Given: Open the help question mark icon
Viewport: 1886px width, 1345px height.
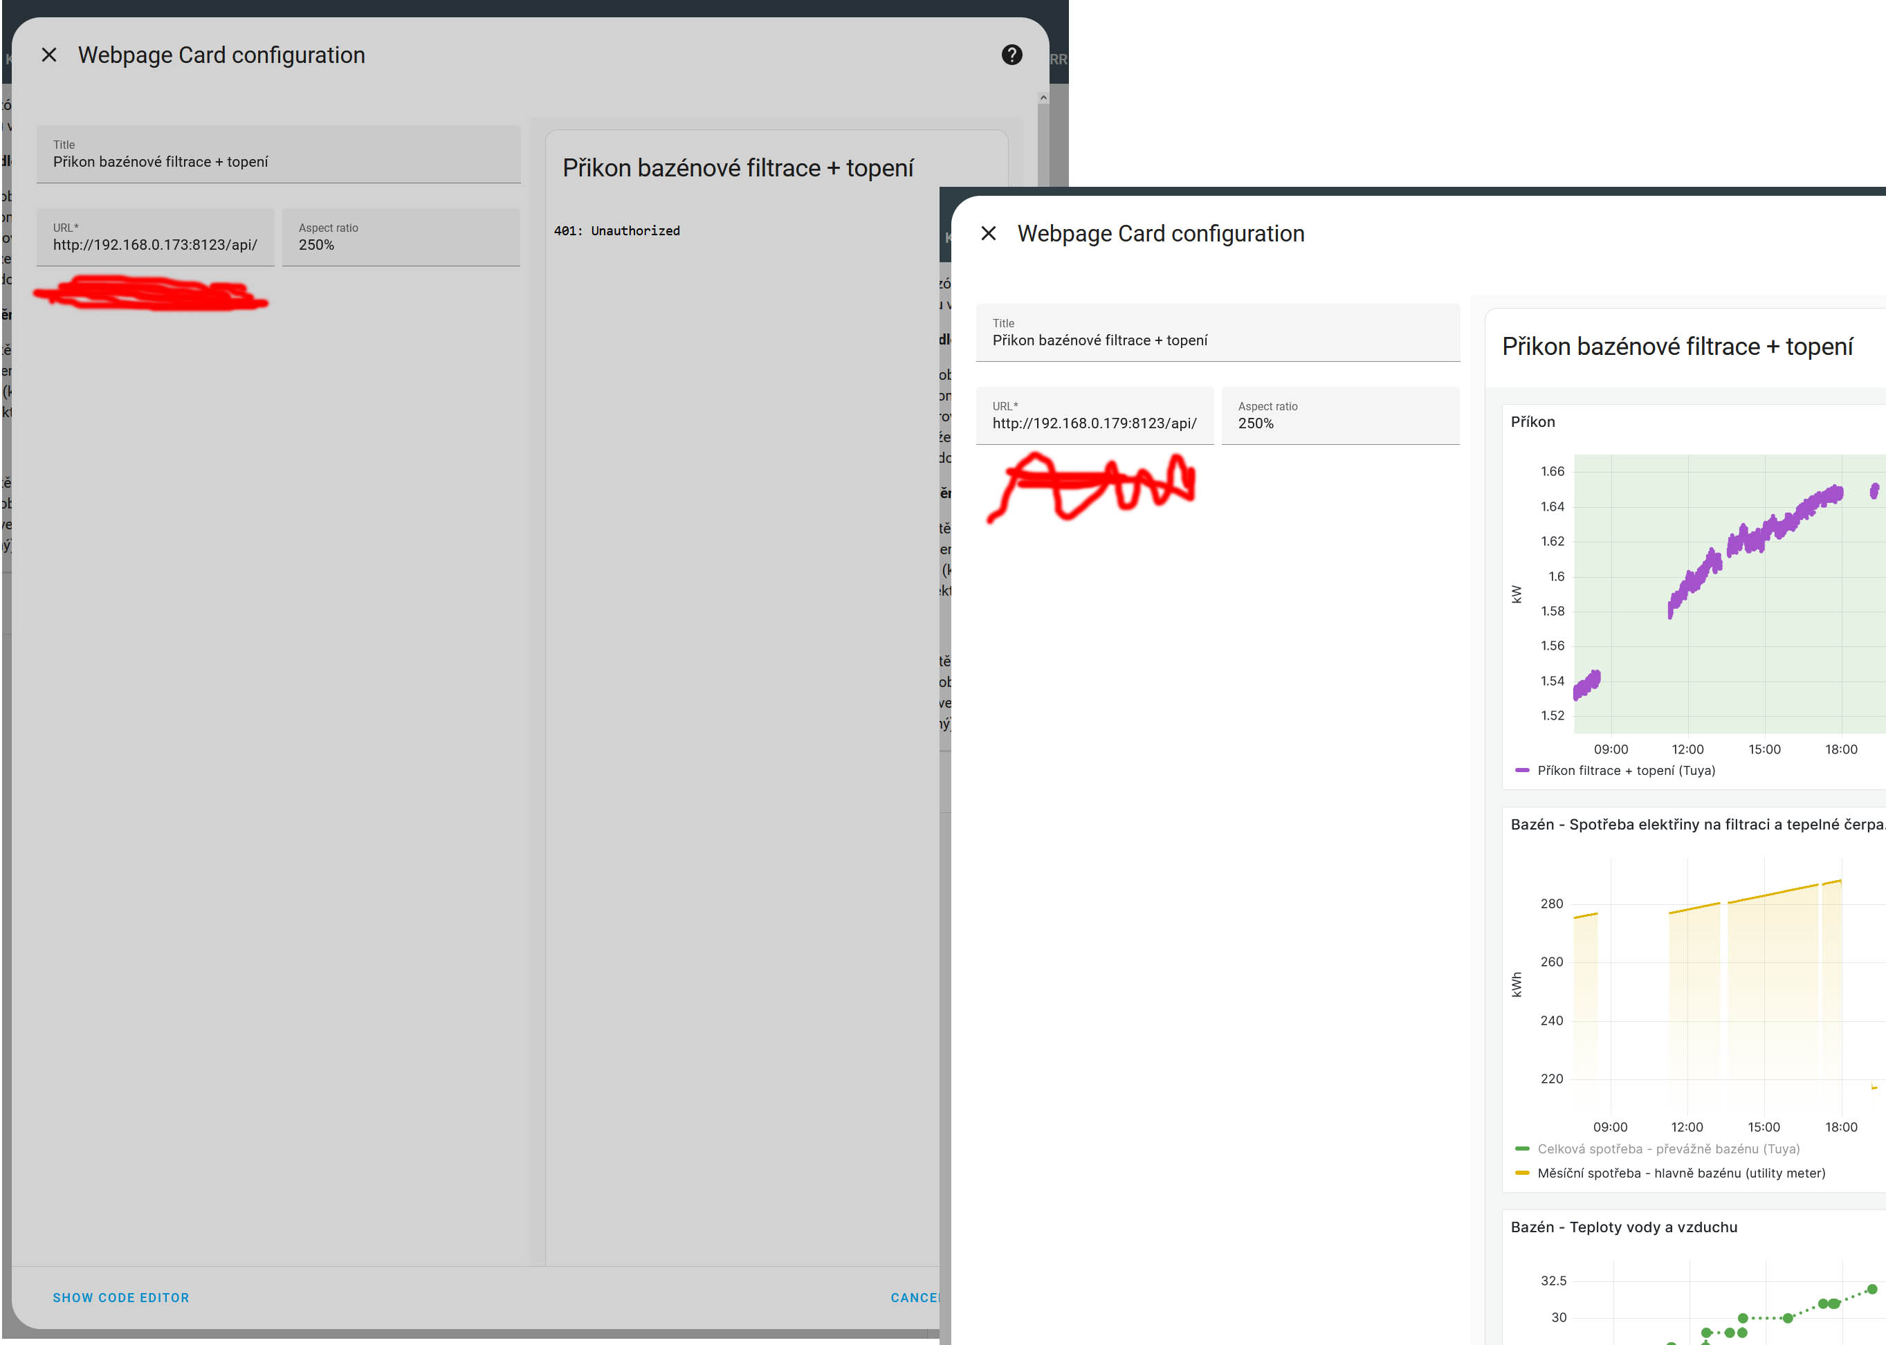Looking at the screenshot, I should 1011,55.
